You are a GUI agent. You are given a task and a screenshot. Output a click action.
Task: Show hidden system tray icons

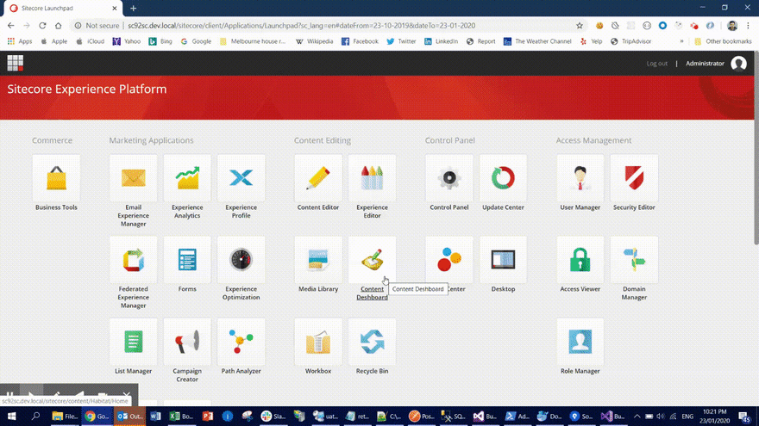[x=637, y=417]
